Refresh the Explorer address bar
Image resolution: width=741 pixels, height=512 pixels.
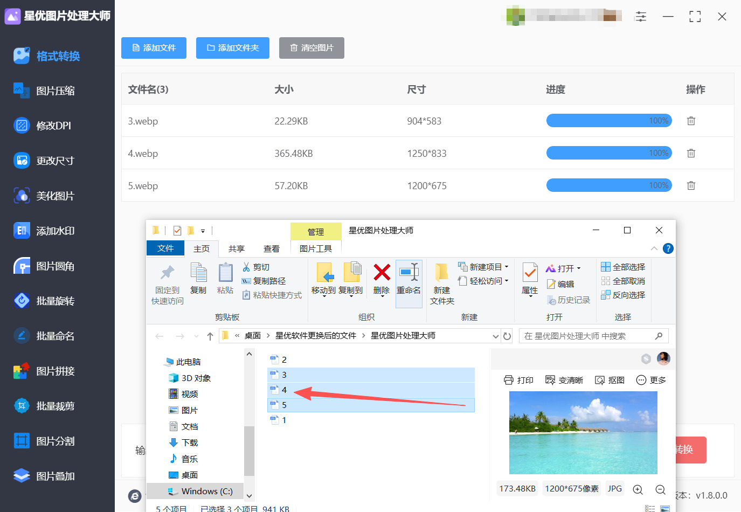[507, 336]
